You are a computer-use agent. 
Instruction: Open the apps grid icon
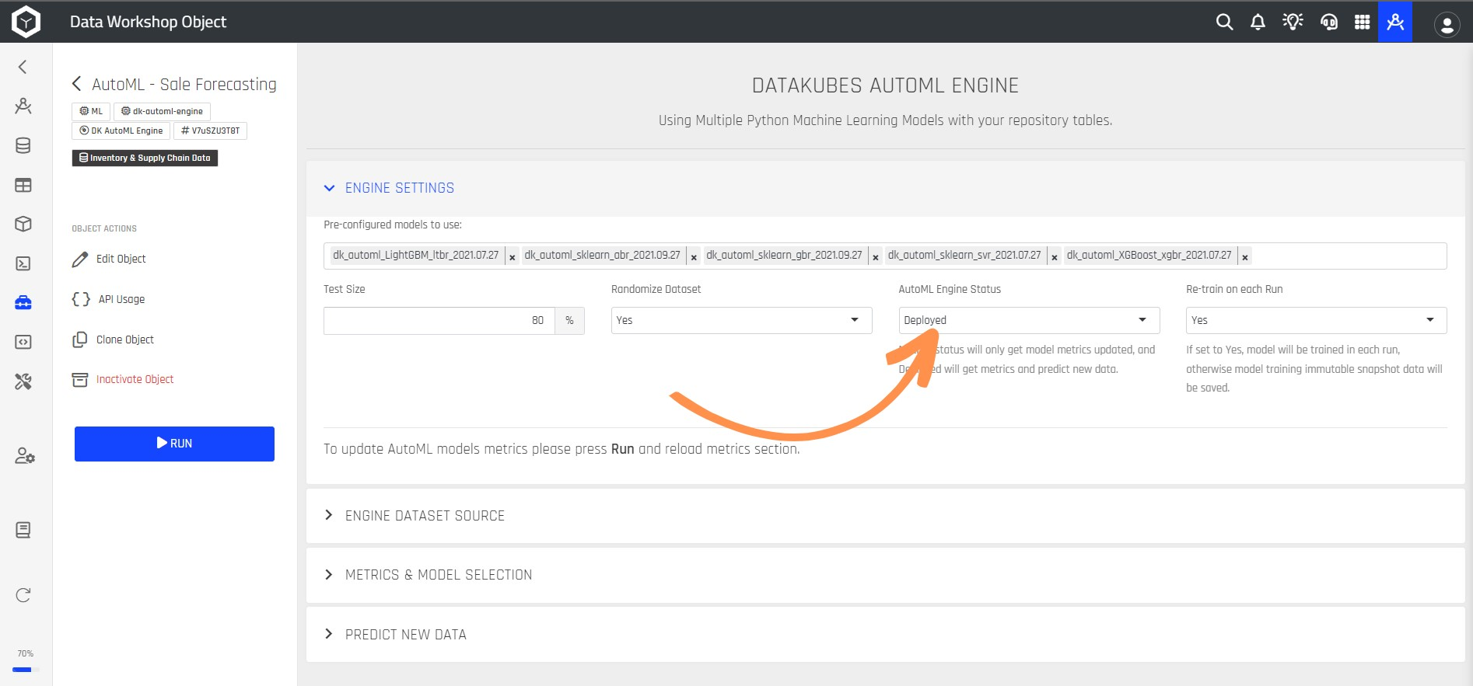[1362, 22]
